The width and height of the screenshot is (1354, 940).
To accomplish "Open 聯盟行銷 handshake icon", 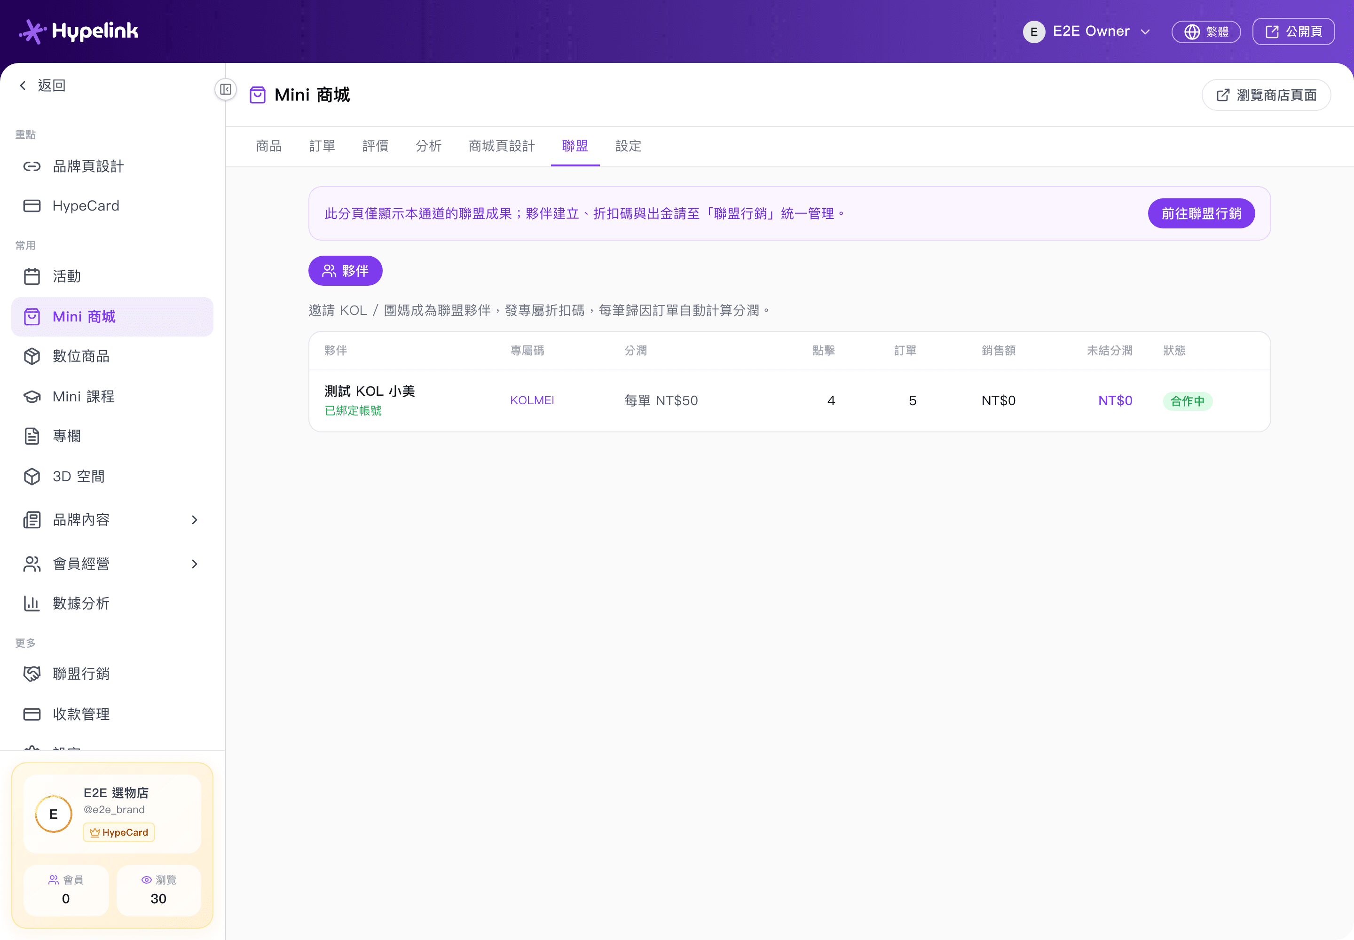I will coord(32,674).
